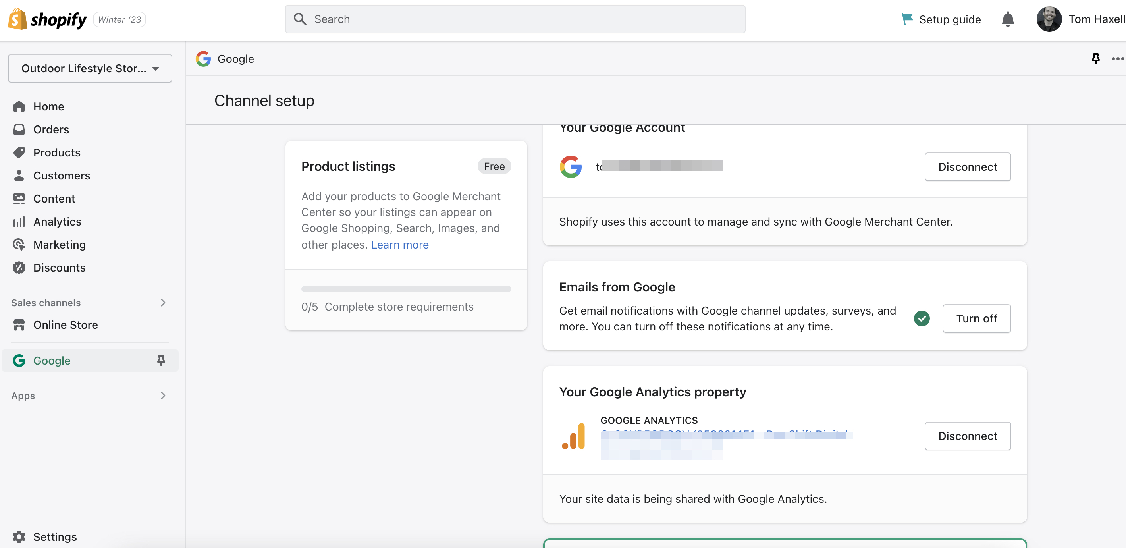Viewport: 1126px width, 548px height.
Task: Click the Customers person icon
Action: [19, 176]
